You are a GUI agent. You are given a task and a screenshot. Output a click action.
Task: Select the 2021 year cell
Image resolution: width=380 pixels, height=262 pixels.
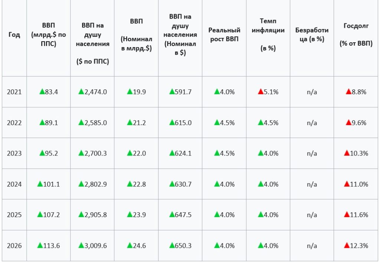[14, 92]
